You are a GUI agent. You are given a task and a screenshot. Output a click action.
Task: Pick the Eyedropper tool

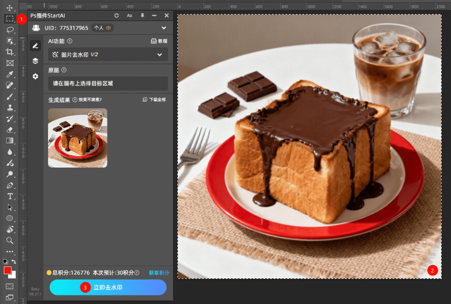(9, 74)
